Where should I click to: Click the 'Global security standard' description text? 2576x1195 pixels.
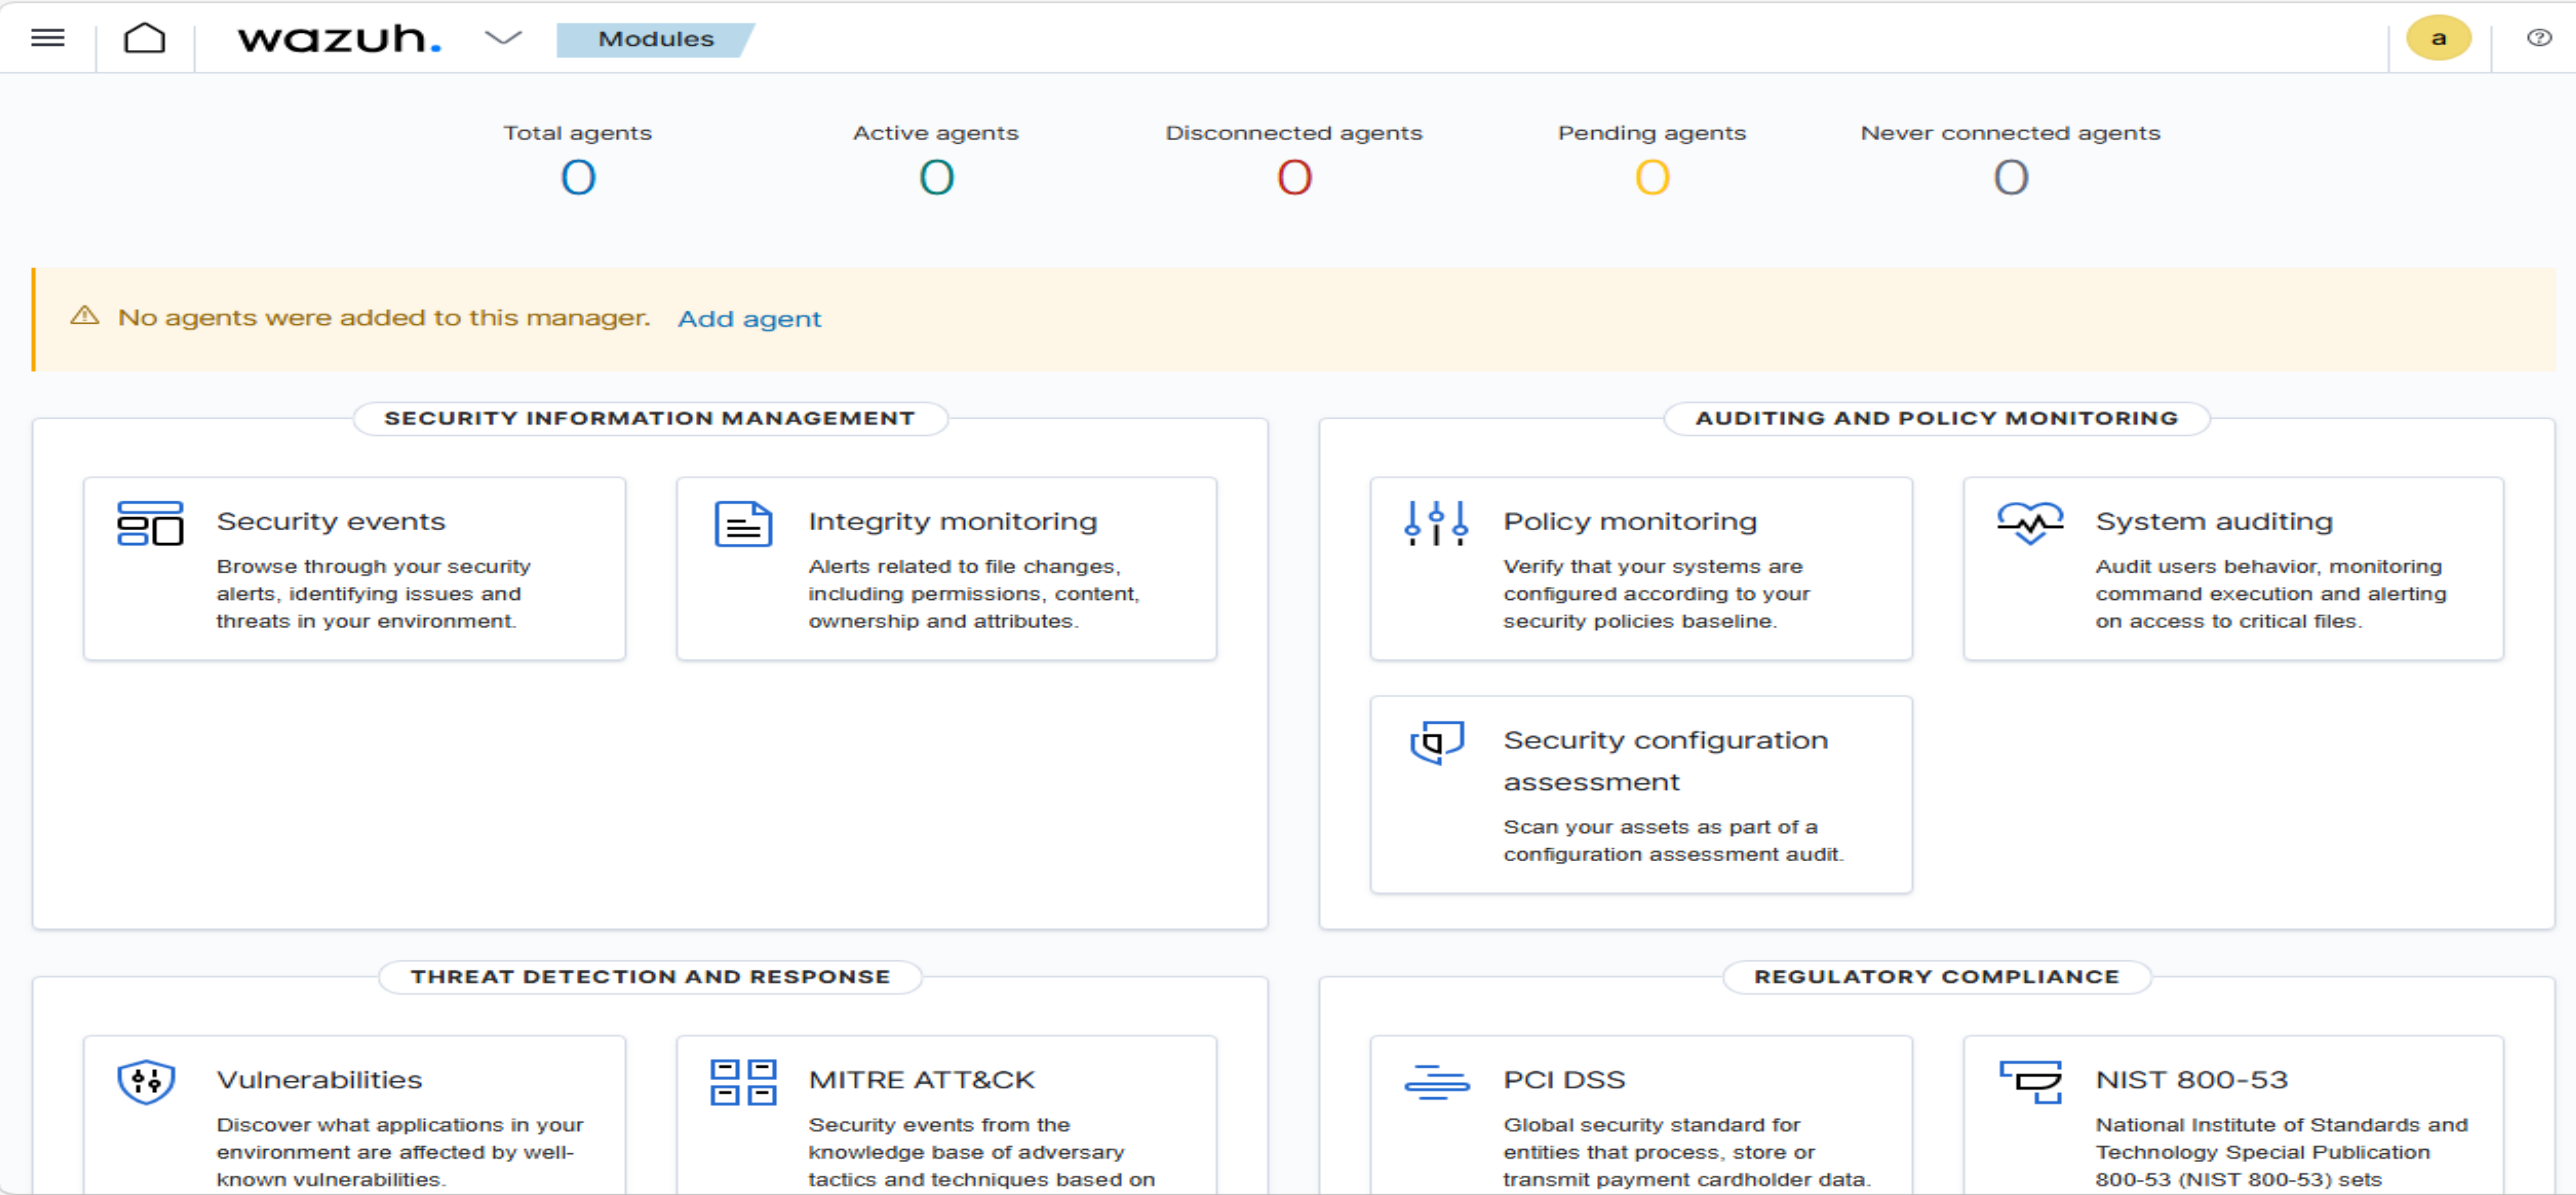(1687, 1153)
